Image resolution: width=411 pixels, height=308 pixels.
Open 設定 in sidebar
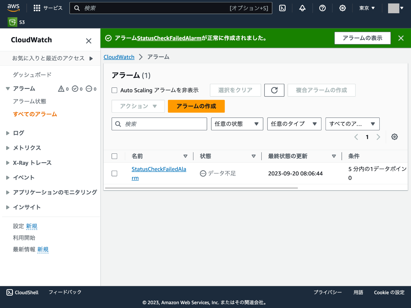coord(18,226)
